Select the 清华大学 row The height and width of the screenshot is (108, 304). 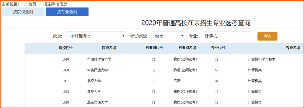[164, 92]
